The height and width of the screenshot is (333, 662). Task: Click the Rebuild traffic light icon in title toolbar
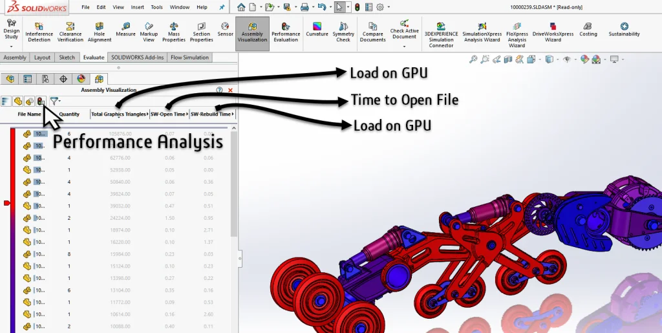(357, 7)
